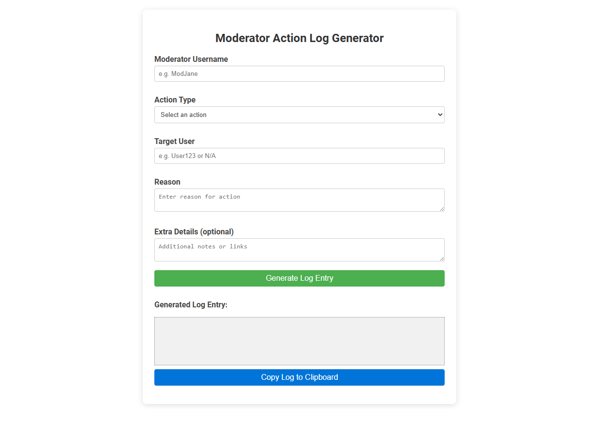Click the Moderator Action Log Generator title
599x433 pixels.
(x=299, y=38)
